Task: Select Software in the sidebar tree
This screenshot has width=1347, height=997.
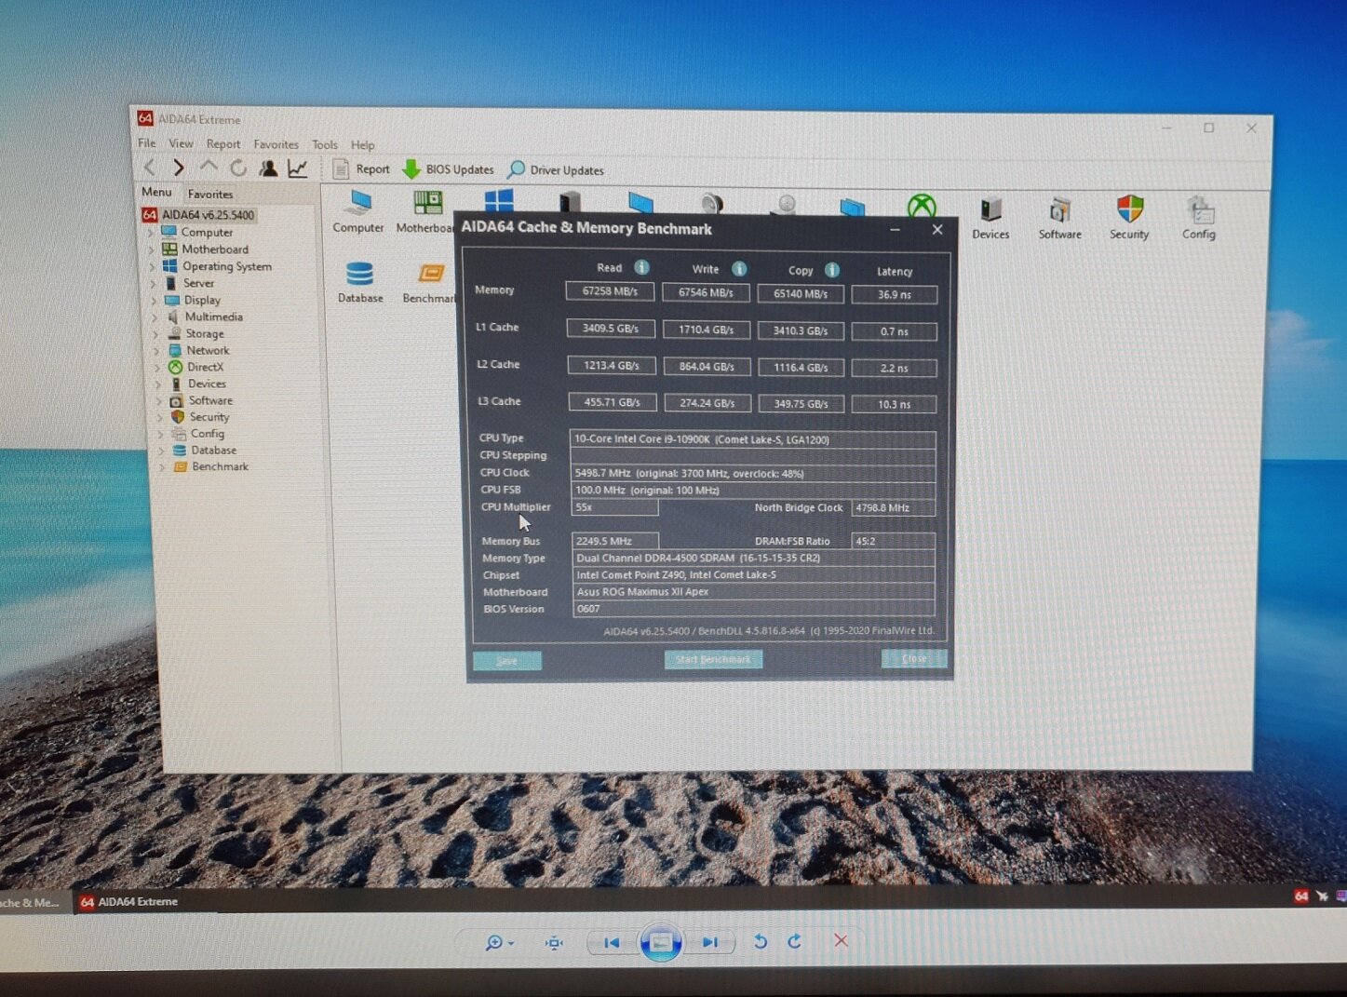Action: click(210, 400)
